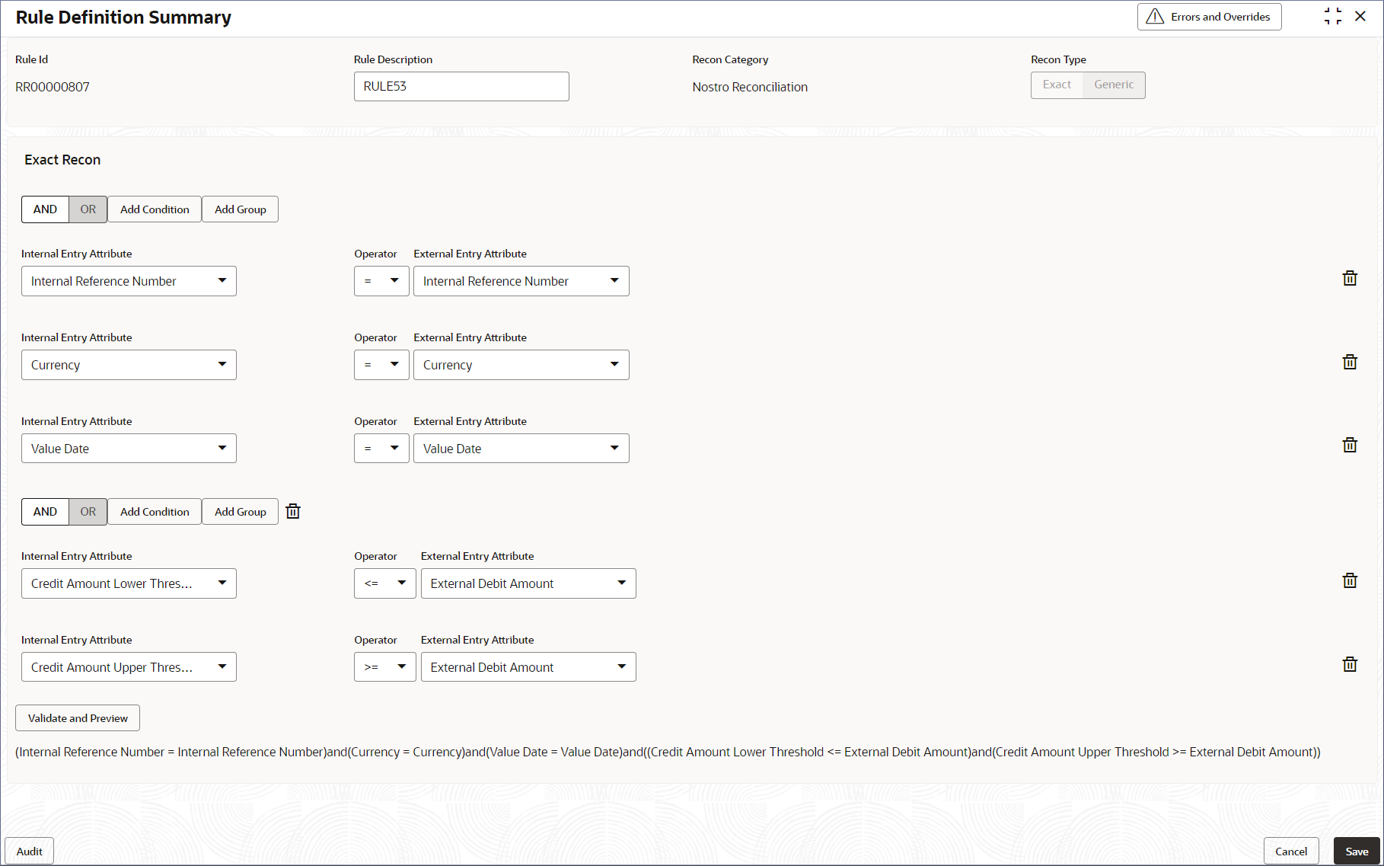The width and height of the screenshot is (1384, 866).
Task: Save the rule definition
Action: tap(1357, 851)
